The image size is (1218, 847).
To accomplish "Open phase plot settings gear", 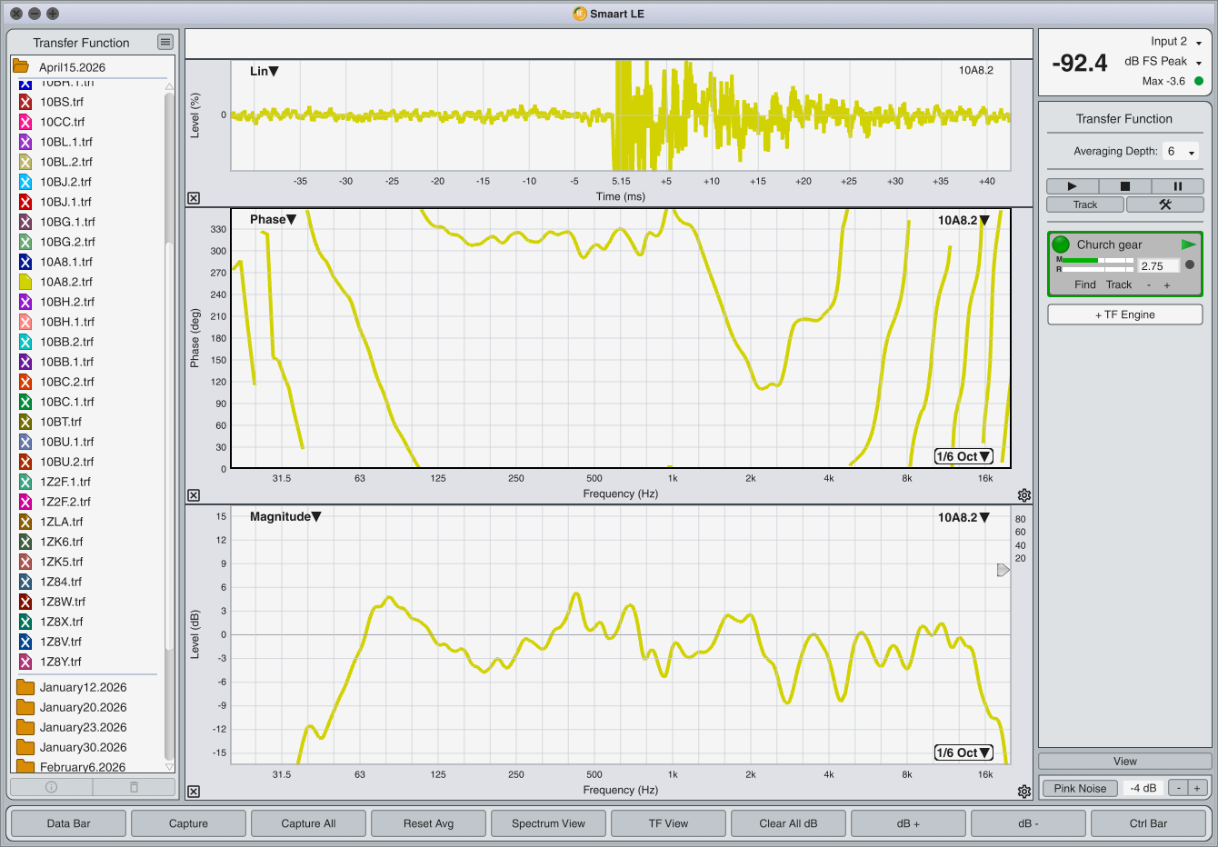I will coord(1024,495).
